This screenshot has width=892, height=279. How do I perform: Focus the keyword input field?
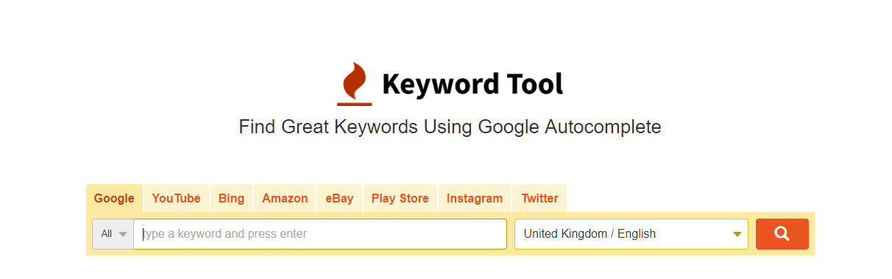click(x=320, y=234)
